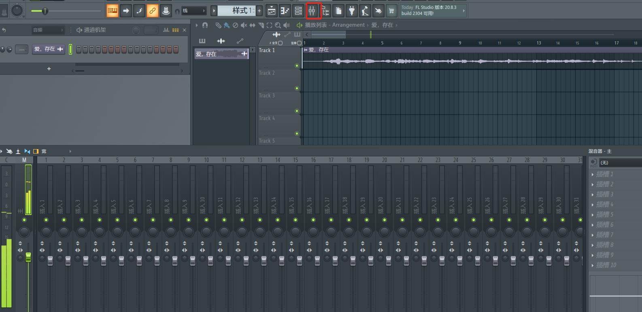642x312 pixels.
Task: Open the channel rack '音频' filter dropdown
Action: point(48,30)
